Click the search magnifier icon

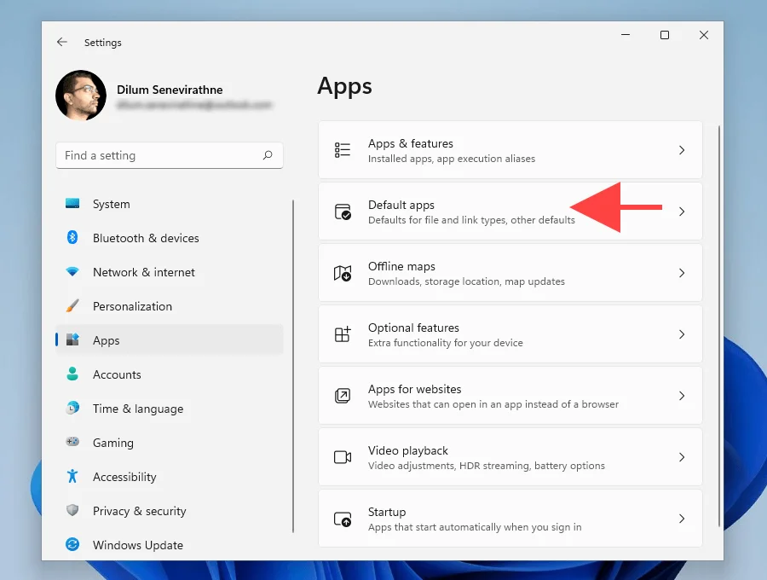(268, 155)
